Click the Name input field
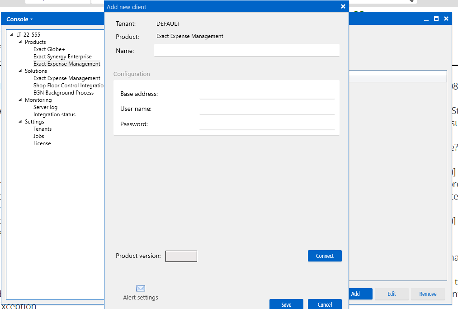Screen dimensions: 458x309 pos(246,50)
